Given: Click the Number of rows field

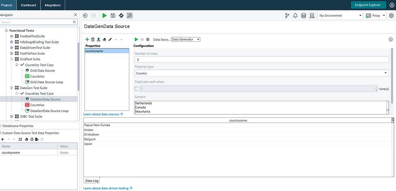Looking at the screenshot, I should pyautogui.click(x=262, y=59).
